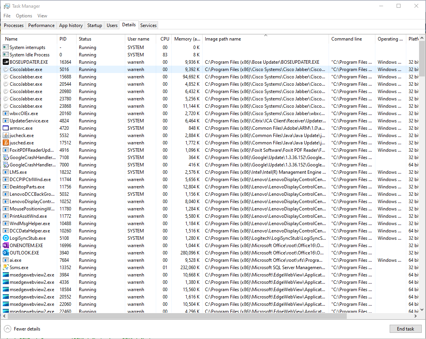Select the System Idle Process row
Image resolution: width=426 pixels, height=339 pixels.
pos(211,54)
